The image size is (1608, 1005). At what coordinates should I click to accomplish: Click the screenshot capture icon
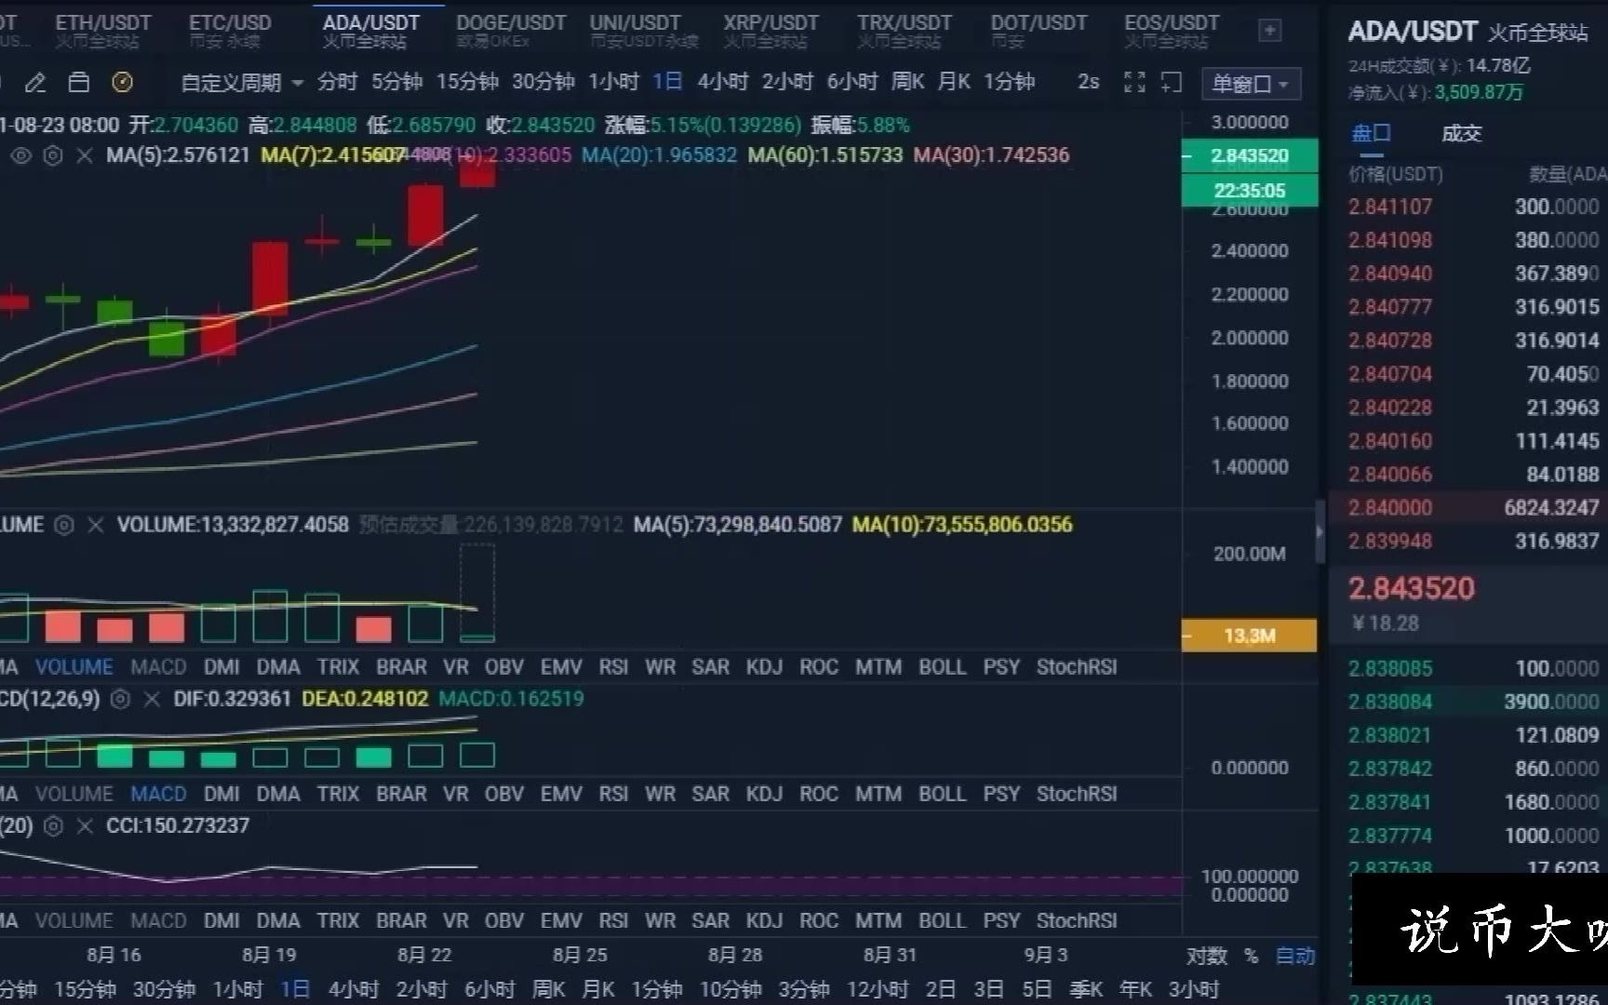pos(1172,83)
